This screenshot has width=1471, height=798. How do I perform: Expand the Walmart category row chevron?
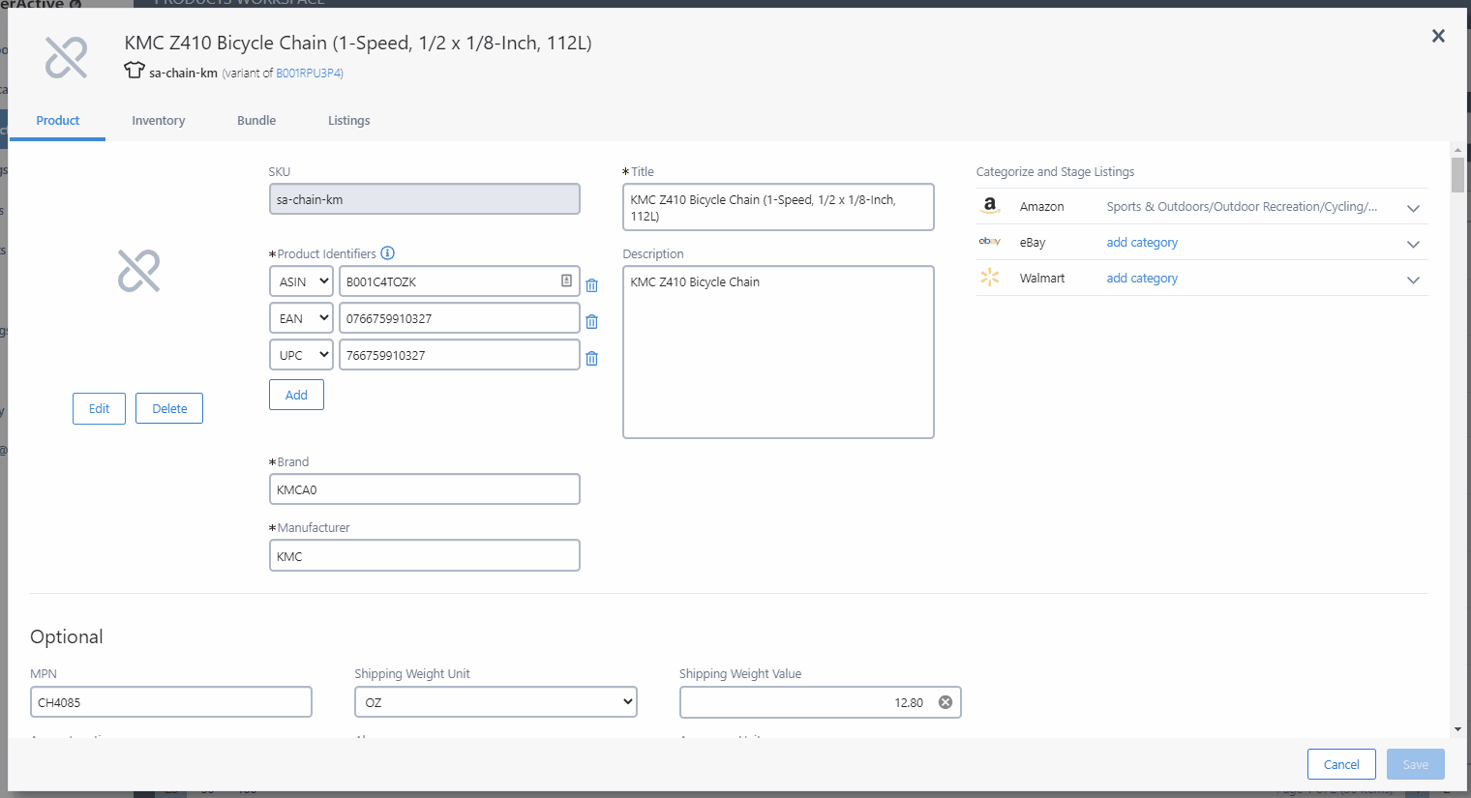point(1413,280)
